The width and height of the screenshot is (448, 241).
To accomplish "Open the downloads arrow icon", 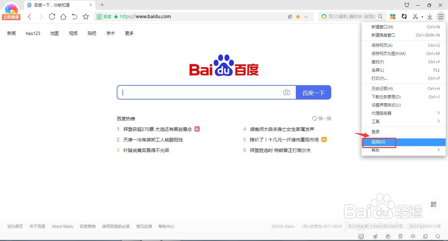I will click(430, 16).
